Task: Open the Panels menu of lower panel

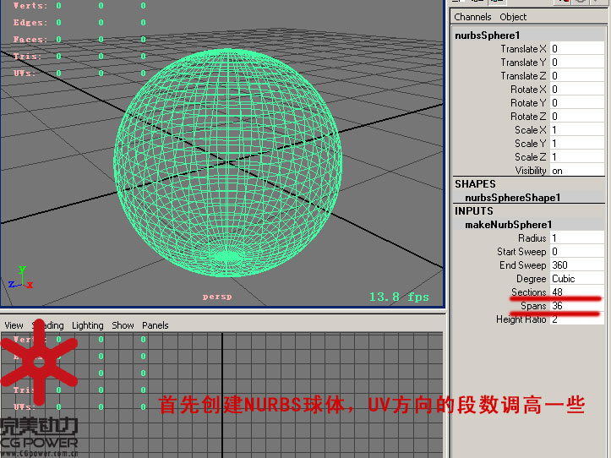Action: (155, 325)
